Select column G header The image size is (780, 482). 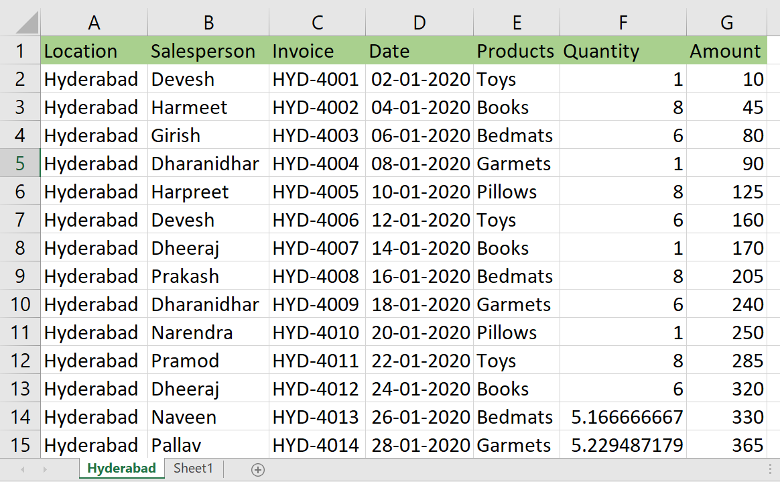726,22
